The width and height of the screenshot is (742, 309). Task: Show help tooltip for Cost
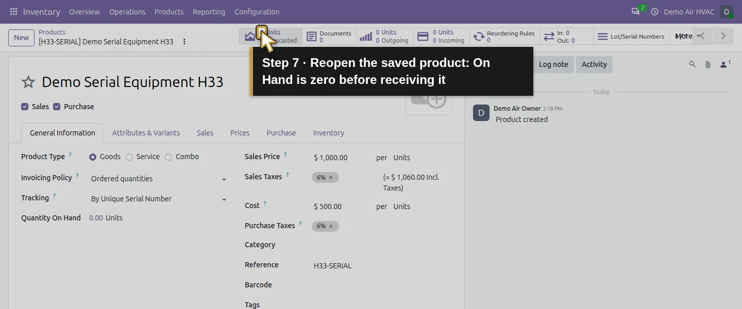tap(265, 203)
